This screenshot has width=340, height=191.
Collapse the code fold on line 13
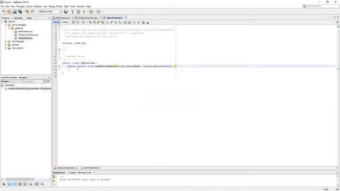click(x=59, y=66)
